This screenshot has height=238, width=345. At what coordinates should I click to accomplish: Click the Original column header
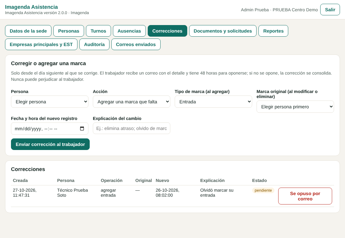point(143,180)
